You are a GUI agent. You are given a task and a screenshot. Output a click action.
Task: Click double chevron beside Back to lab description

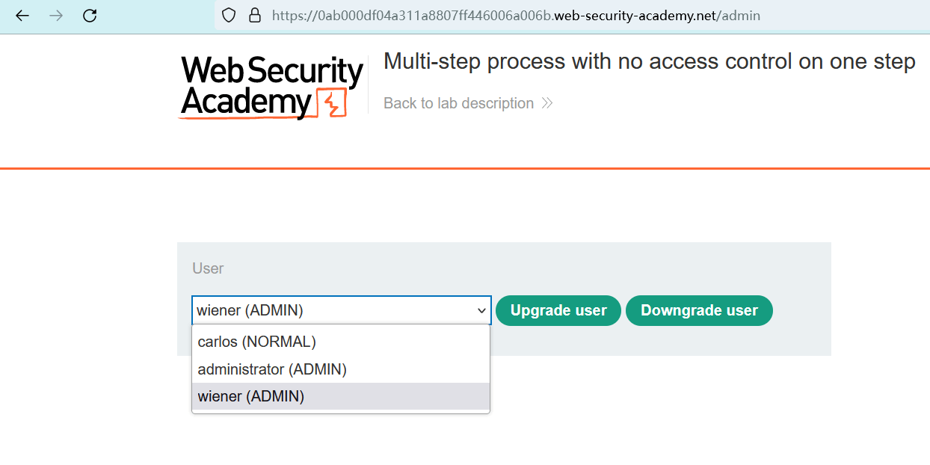click(x=547, y=103)
